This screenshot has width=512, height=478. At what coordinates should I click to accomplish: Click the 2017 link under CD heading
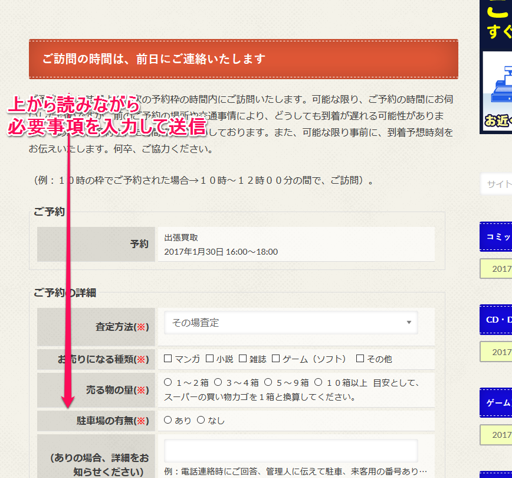pos(496,352)
